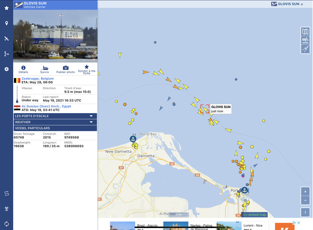Click the embed map link
The width and height of the screenshot is (313, 230).
click(254, 214)
